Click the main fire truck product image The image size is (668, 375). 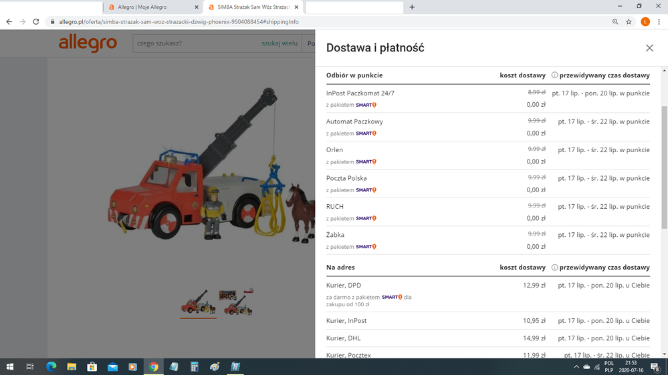tap(212, 166)
